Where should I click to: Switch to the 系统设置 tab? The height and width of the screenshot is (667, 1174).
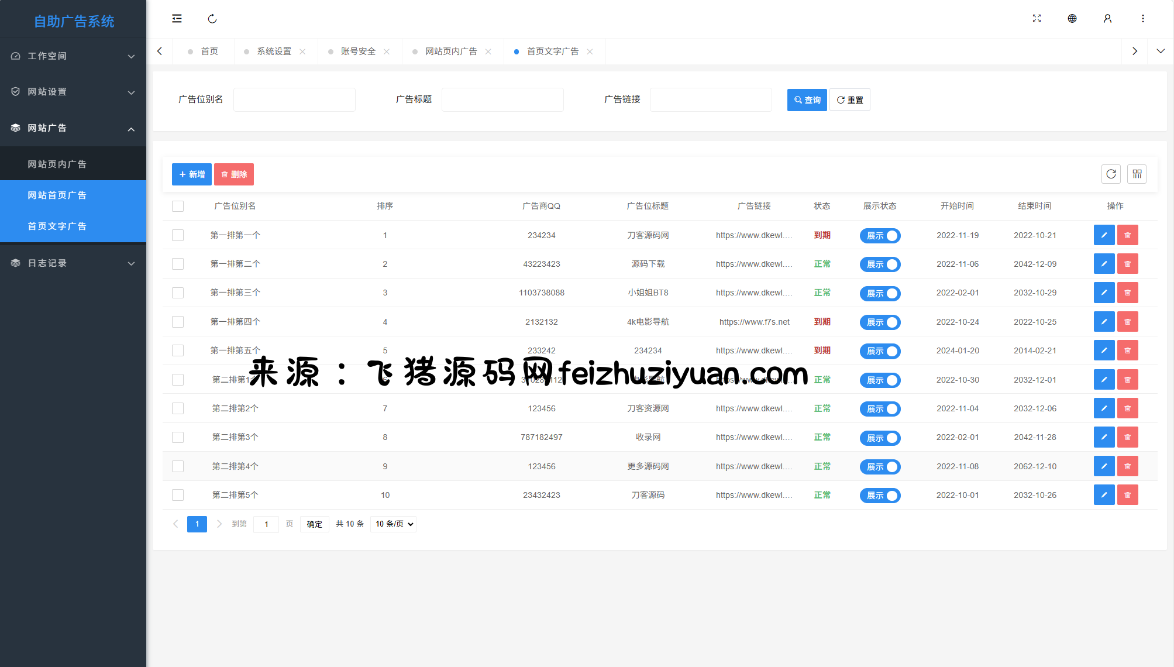pyautogui.click(x=274, y=51)
